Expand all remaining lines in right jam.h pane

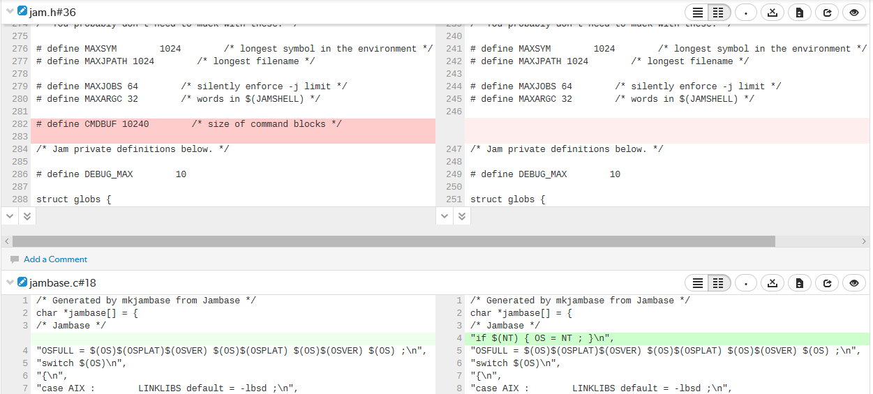tap(461, 216)
